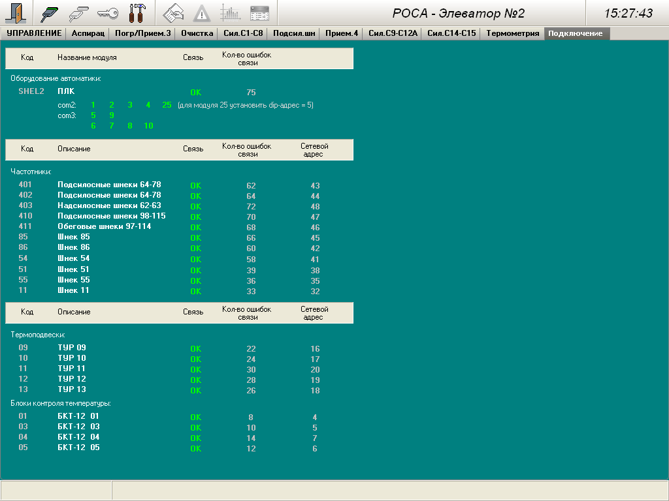The image size is (669, 501).
Task: Click the clock showing 15:27:43
Action: 628,13
